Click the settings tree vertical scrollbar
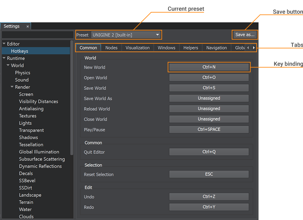 pyautogui.click(x=72, y=97)
